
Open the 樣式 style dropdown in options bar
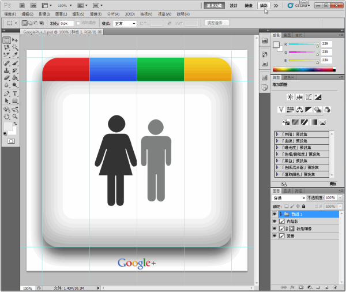tap(126, 24)
